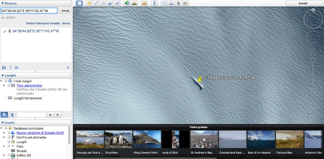Collapse the Database principale node
This screenshot has width=324, height=159.
coord(2,128)
